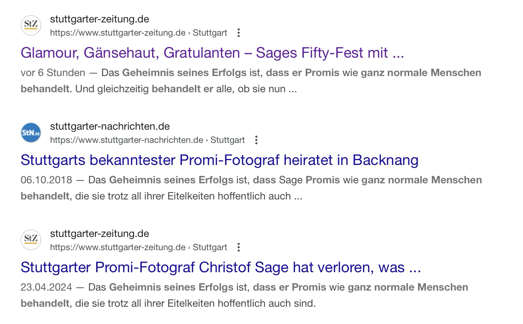Click the stuttgarter-zeitung.de URL breadcrumb above the Glamour title
The image size is (523, 324).
(x=138, y=33)
